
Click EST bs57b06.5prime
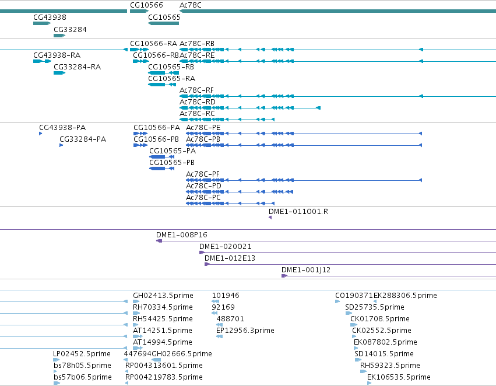(83, 377)
